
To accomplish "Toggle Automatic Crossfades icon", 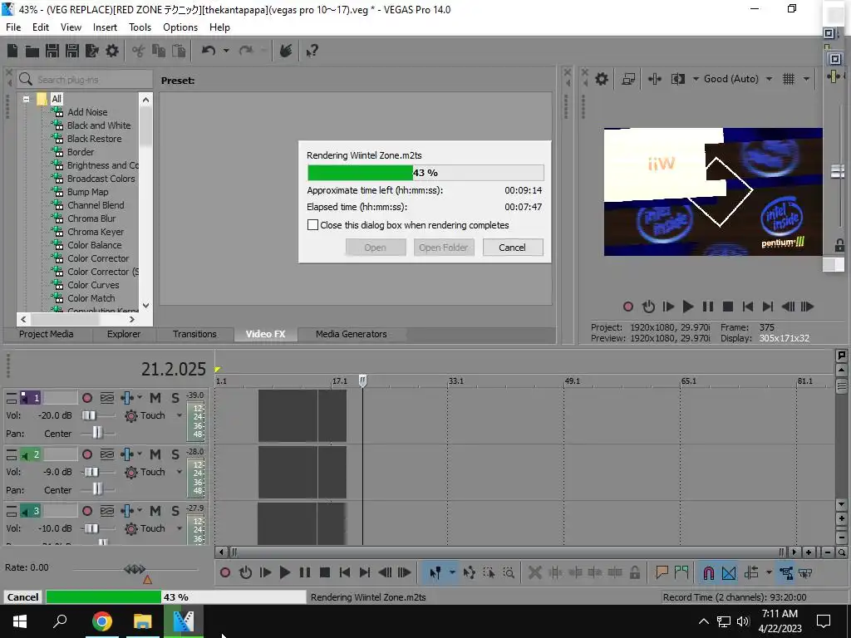I will [x=729, y=572].
